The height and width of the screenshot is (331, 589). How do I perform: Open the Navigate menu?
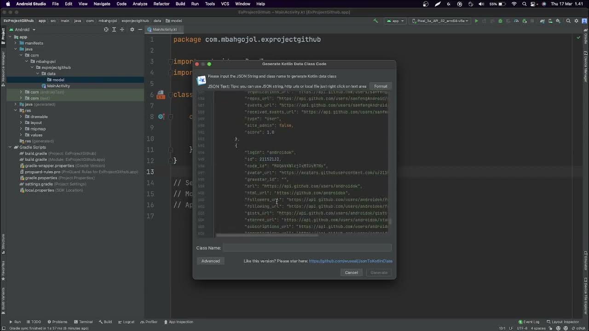click(102, 4)
